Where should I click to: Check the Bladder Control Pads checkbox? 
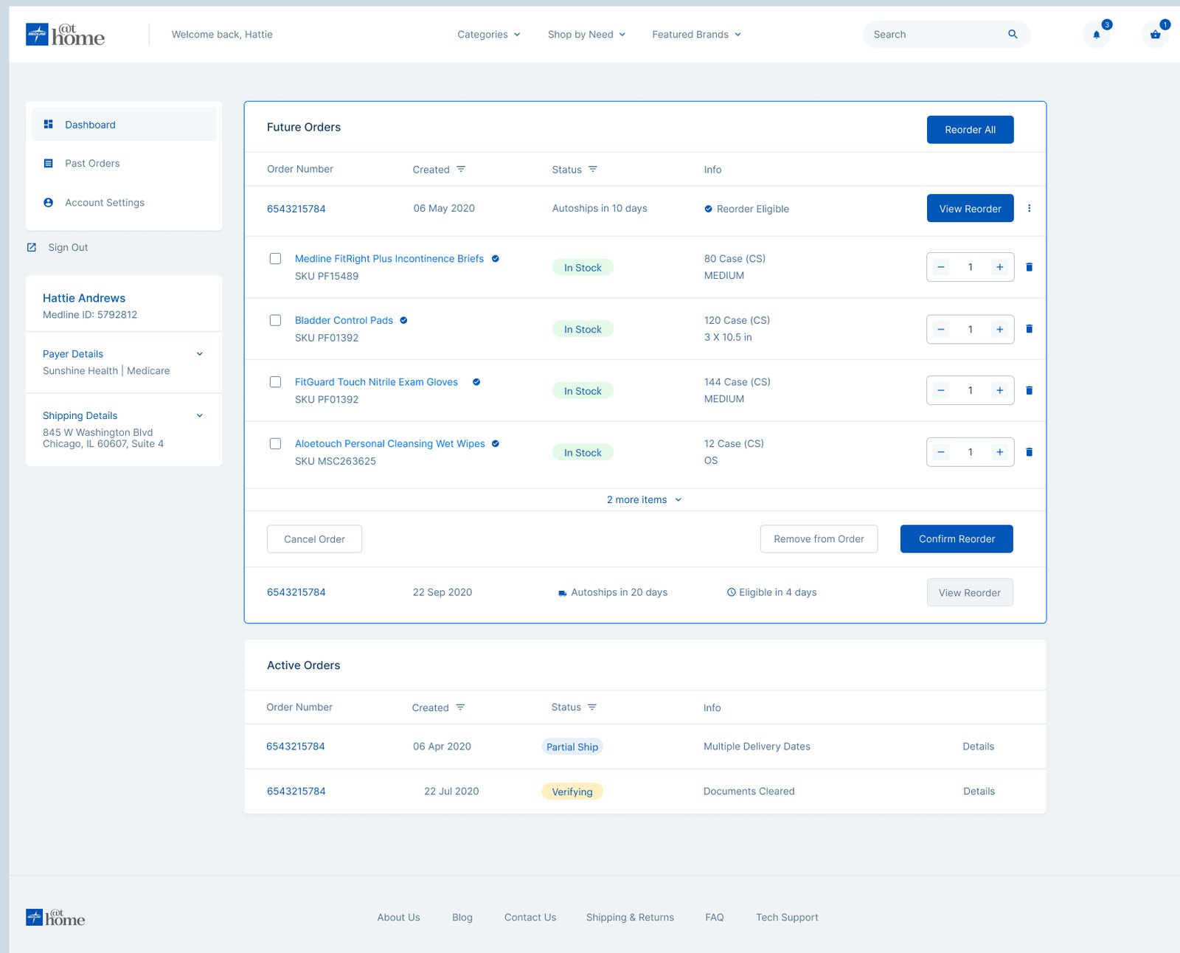pos(275,320)
